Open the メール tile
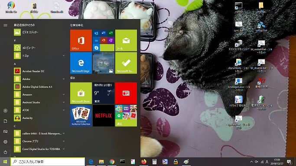296x166 pixels. tap(126, 40)
